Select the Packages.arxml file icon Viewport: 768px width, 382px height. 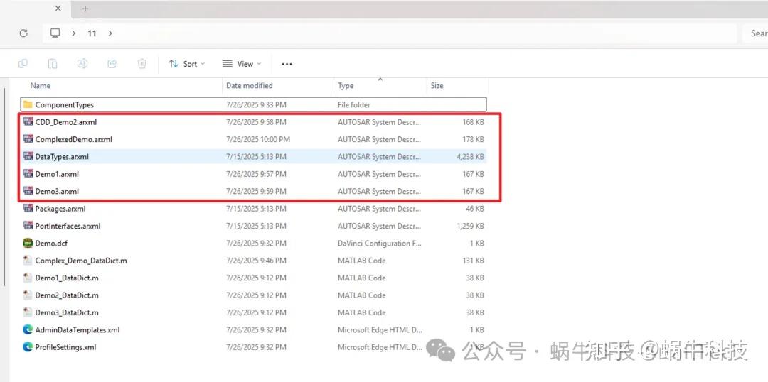28,208
